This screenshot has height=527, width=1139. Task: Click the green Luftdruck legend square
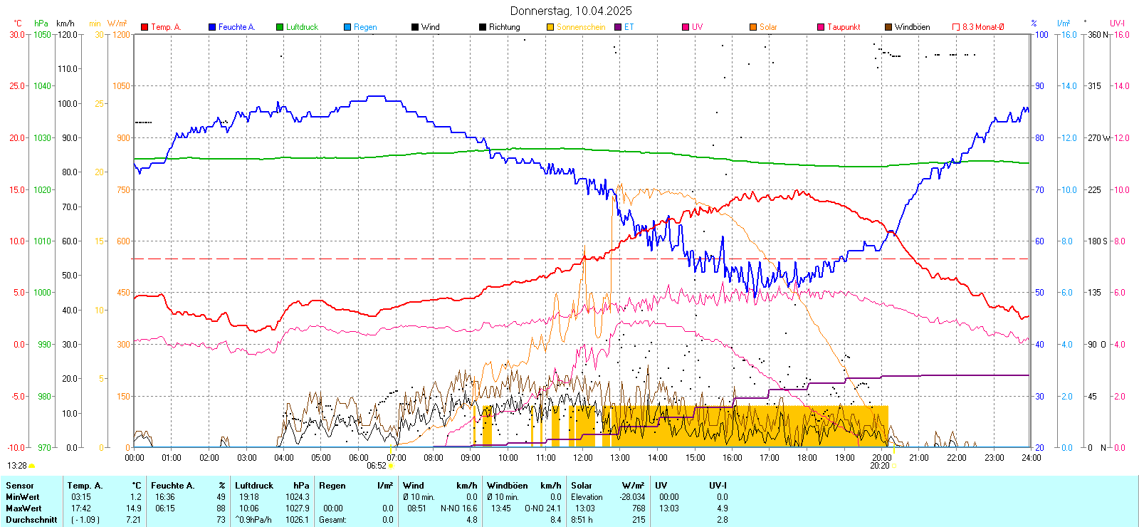(x=280, y=27)
